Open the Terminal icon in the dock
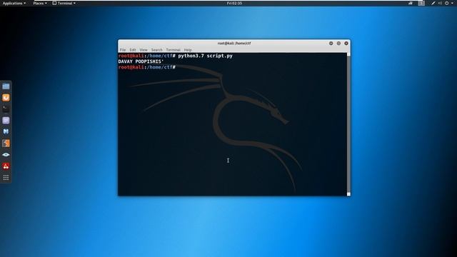This screenshot has width=457, height=257. click(x=6, y=109)
